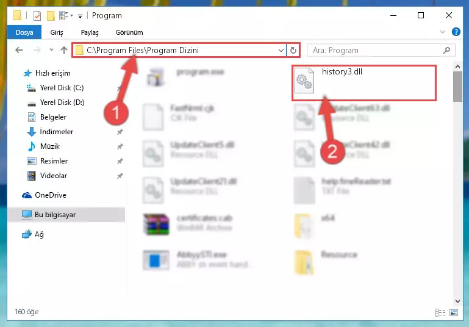Click the folder icon at title bar left
Viewport: 469px width, 327px height.
point(17,15)
